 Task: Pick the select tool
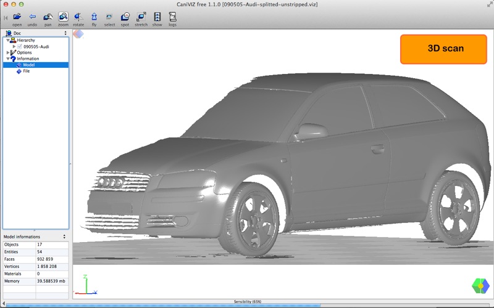click(x=109, y=20)
